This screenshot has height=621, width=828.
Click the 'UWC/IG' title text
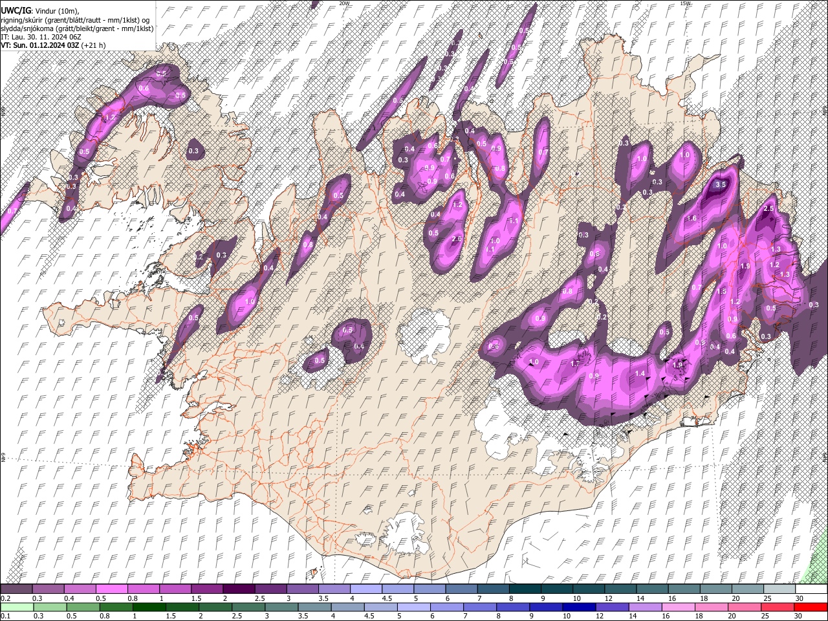[x=15, y=11]
